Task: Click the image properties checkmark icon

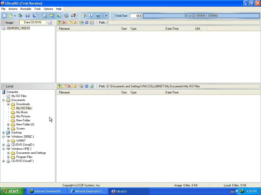Action: click(x=50, y=23)
